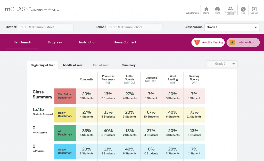This screenshot has width=264, height=161.
Task: Click the Phonemic Awareness PSF column header
Action: pos(108,79)
